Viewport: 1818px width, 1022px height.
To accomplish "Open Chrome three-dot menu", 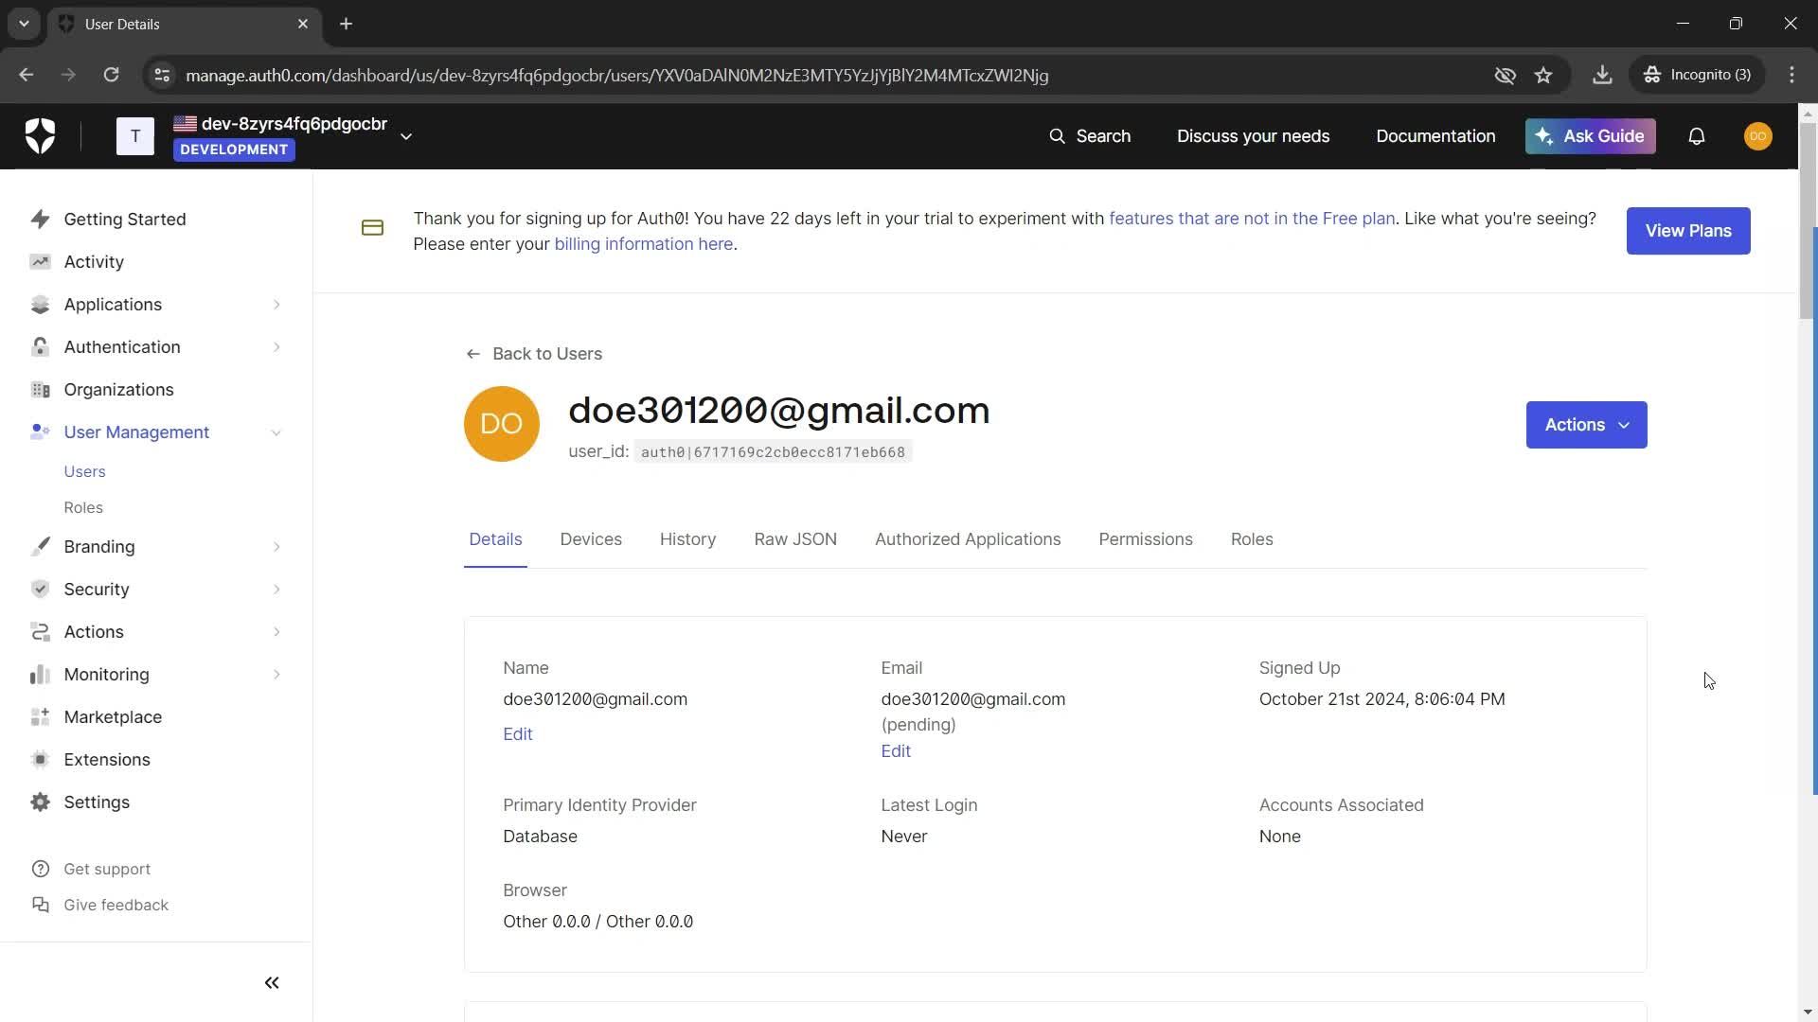I will pos(1792,75).
